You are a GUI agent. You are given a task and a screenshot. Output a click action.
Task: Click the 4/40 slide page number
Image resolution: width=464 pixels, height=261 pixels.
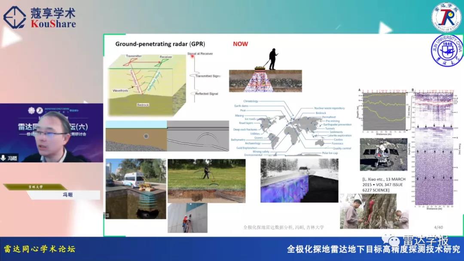[x=438, y=227]
